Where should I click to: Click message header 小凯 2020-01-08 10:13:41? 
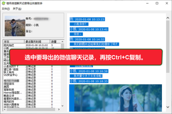coord(89,29)
